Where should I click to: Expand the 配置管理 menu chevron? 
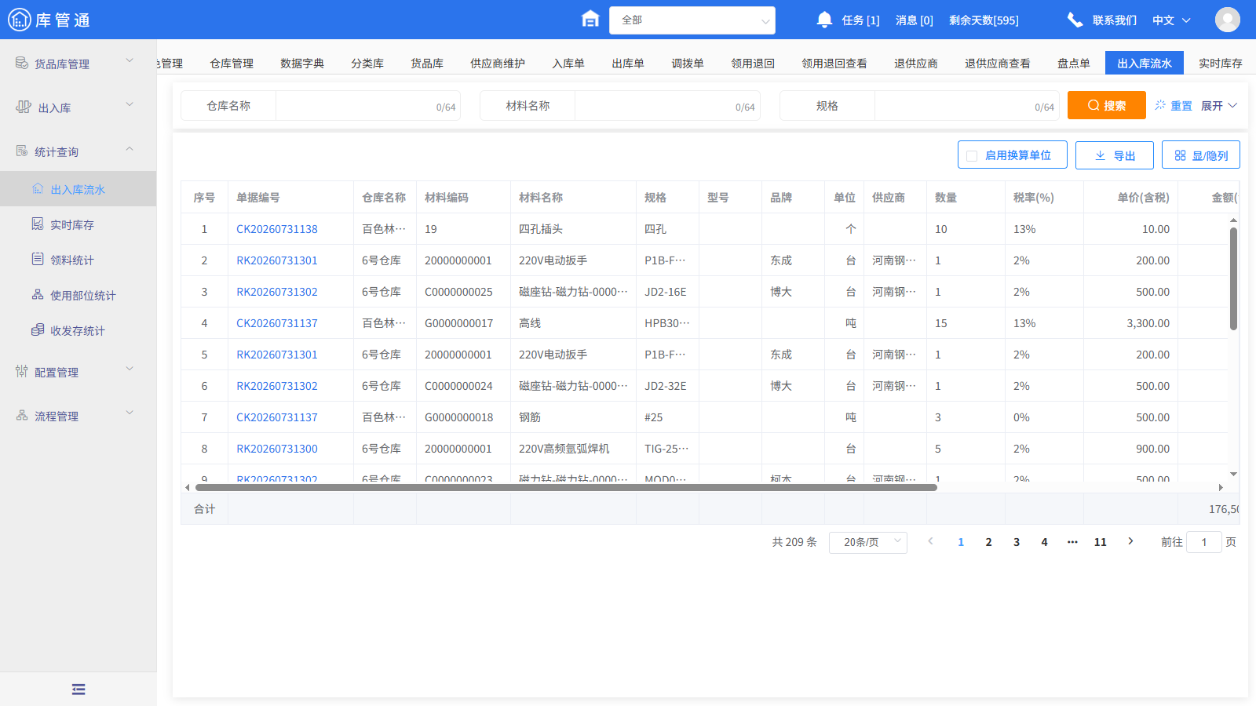click(130, 369)
